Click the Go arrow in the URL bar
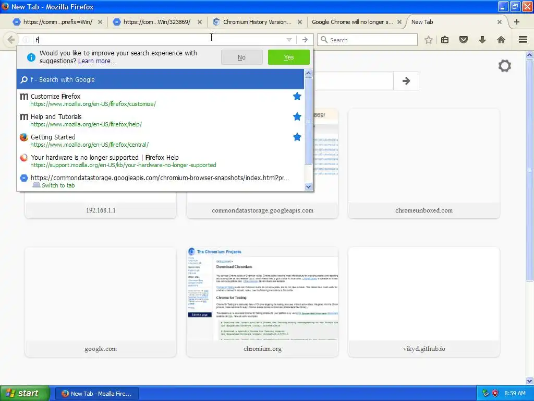The width and height of the screenshot is (534, 401). coord(305,40)
